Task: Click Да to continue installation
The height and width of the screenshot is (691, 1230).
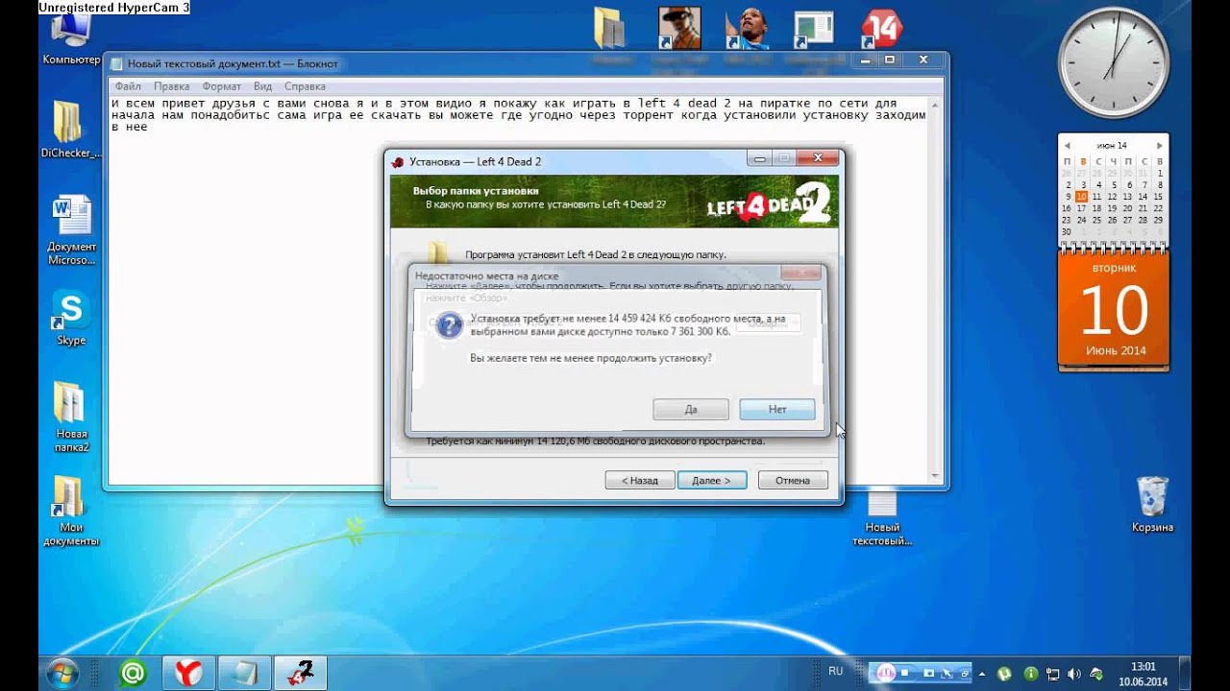Action: (691, 409)
